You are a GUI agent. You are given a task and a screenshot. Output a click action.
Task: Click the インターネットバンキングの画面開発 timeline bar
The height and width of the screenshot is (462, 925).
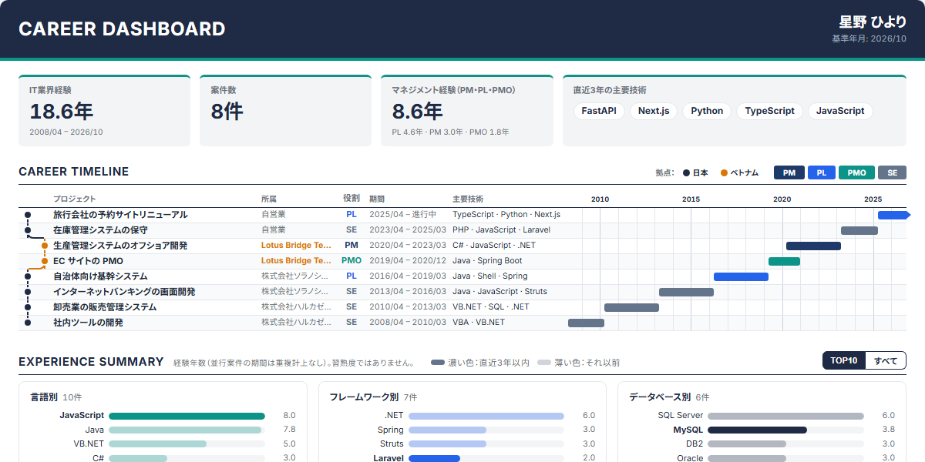coord(686,292)
